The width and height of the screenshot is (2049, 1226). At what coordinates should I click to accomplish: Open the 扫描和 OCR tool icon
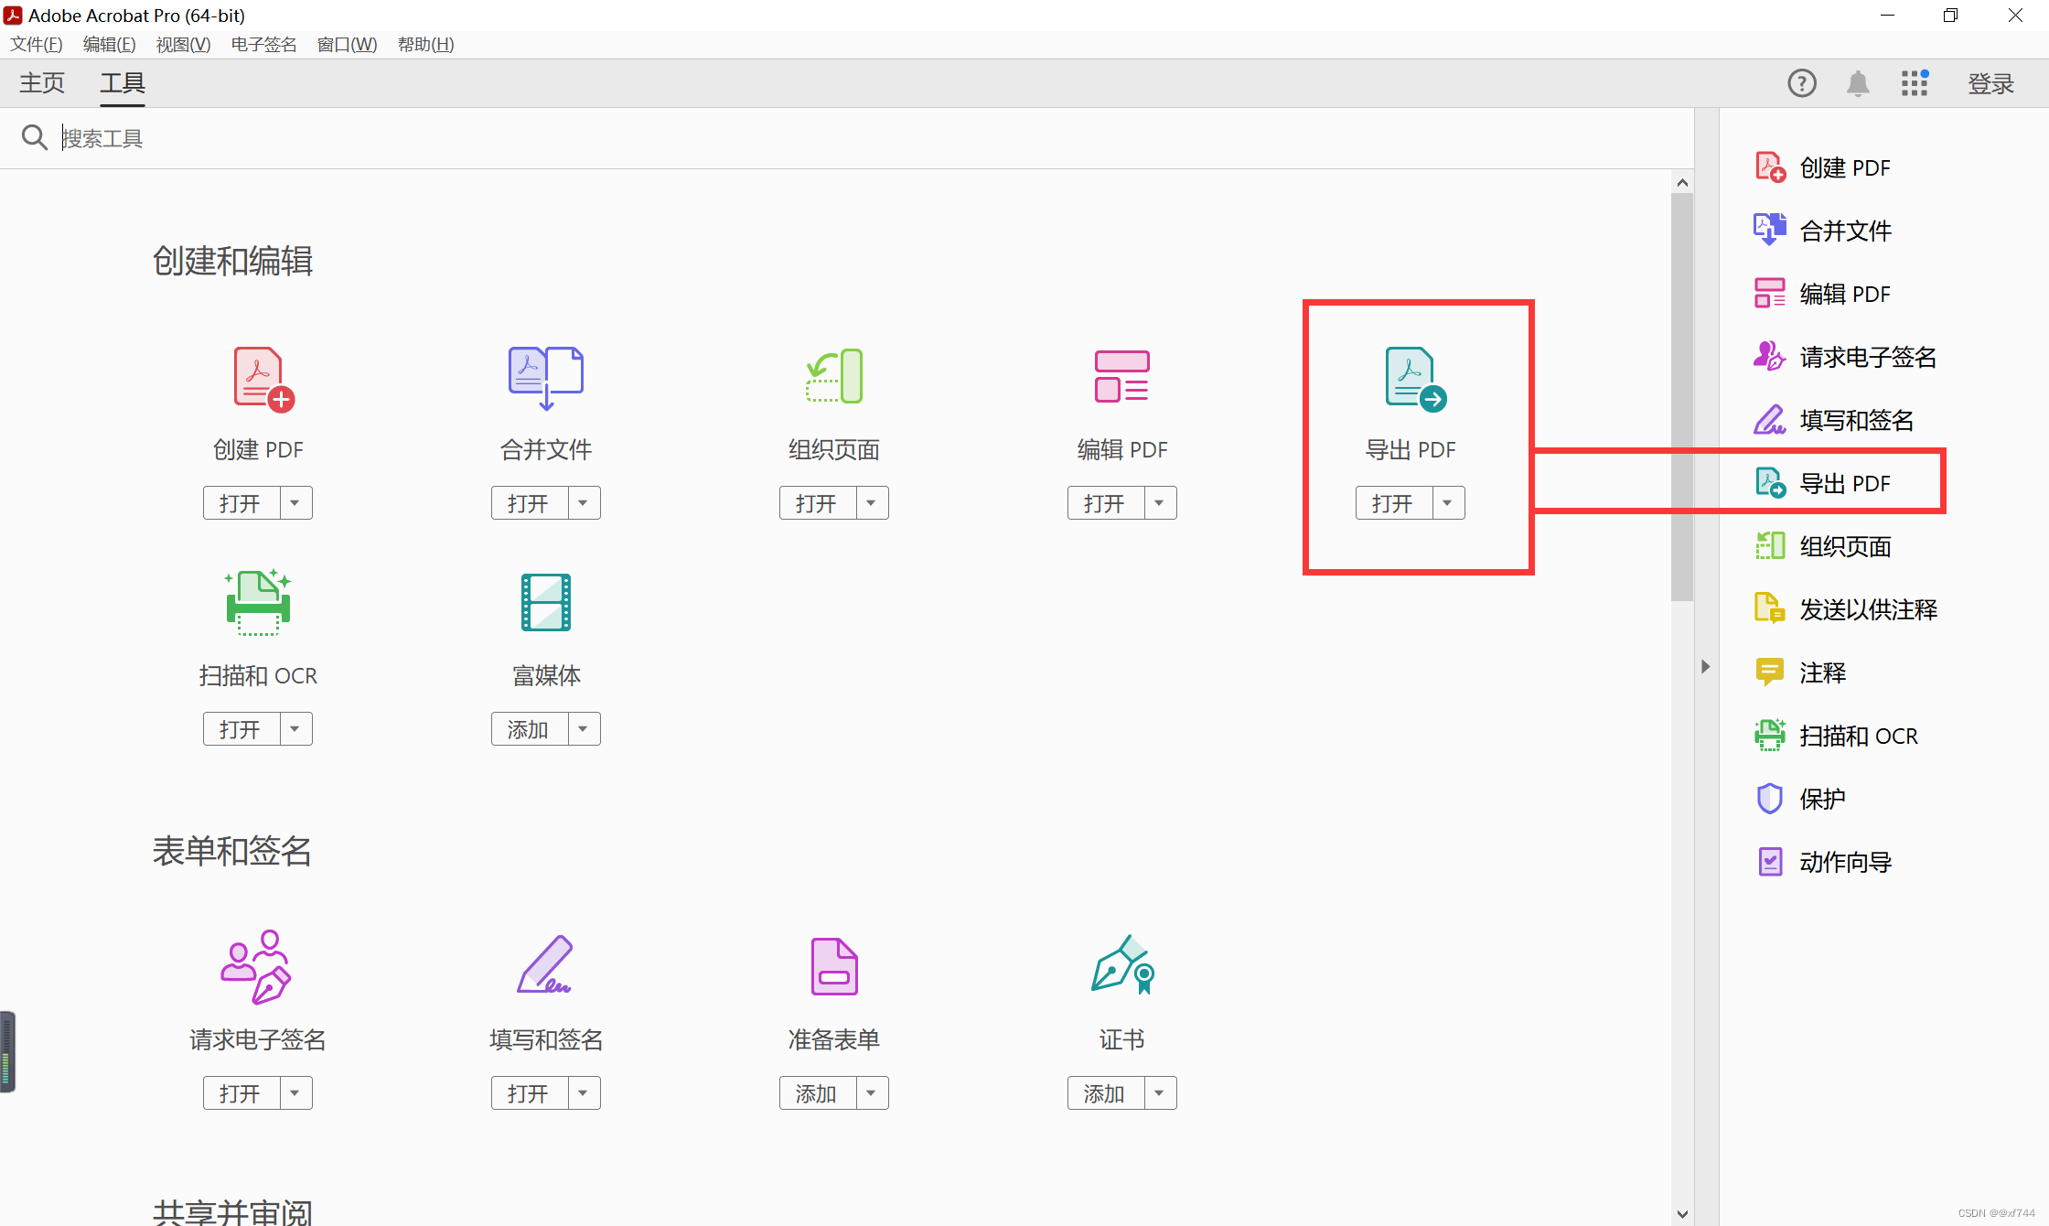257,602
